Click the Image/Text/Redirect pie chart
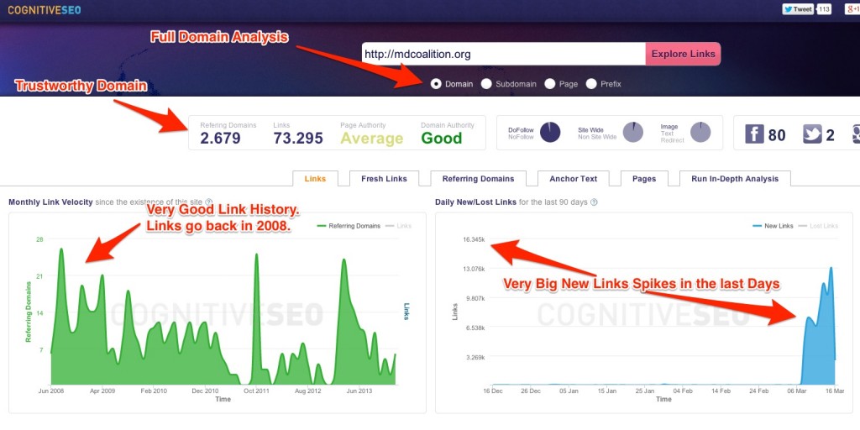 click(700, 132)
